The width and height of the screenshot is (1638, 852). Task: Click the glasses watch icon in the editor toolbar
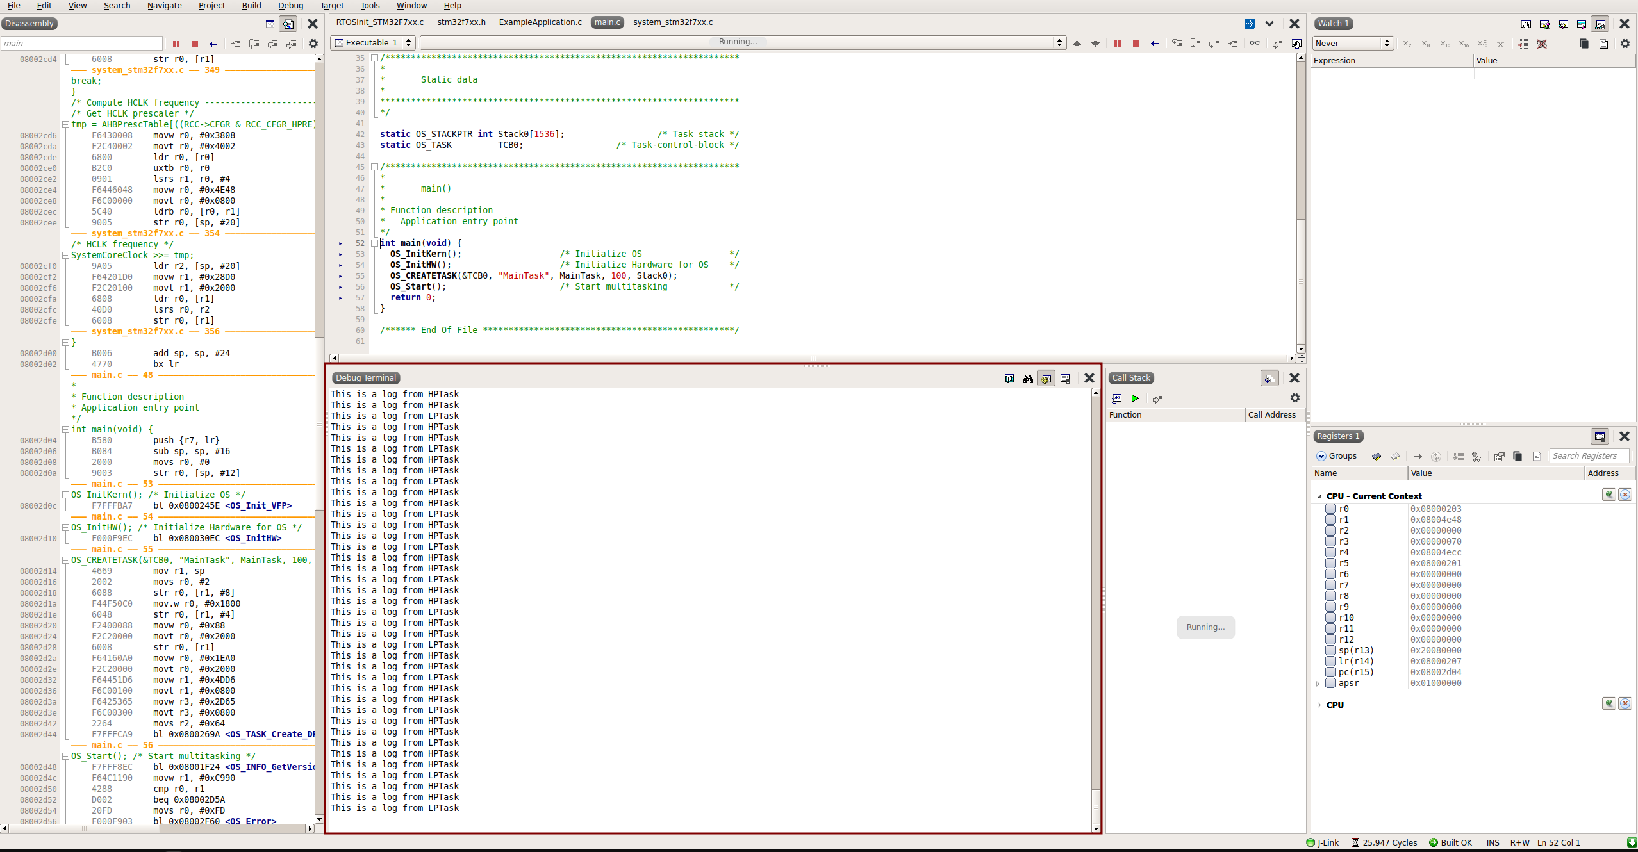coord(1255,44)
